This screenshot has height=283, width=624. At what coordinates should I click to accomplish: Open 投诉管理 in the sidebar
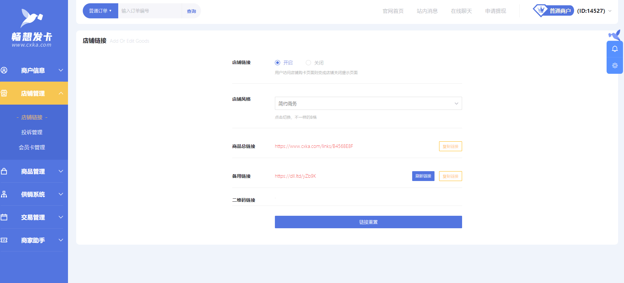(32, 132)
